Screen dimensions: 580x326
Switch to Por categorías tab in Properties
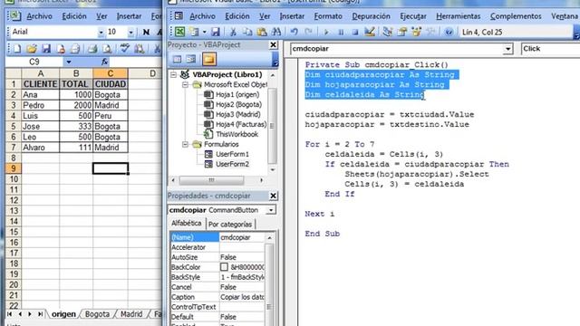(x=229, y=224)
